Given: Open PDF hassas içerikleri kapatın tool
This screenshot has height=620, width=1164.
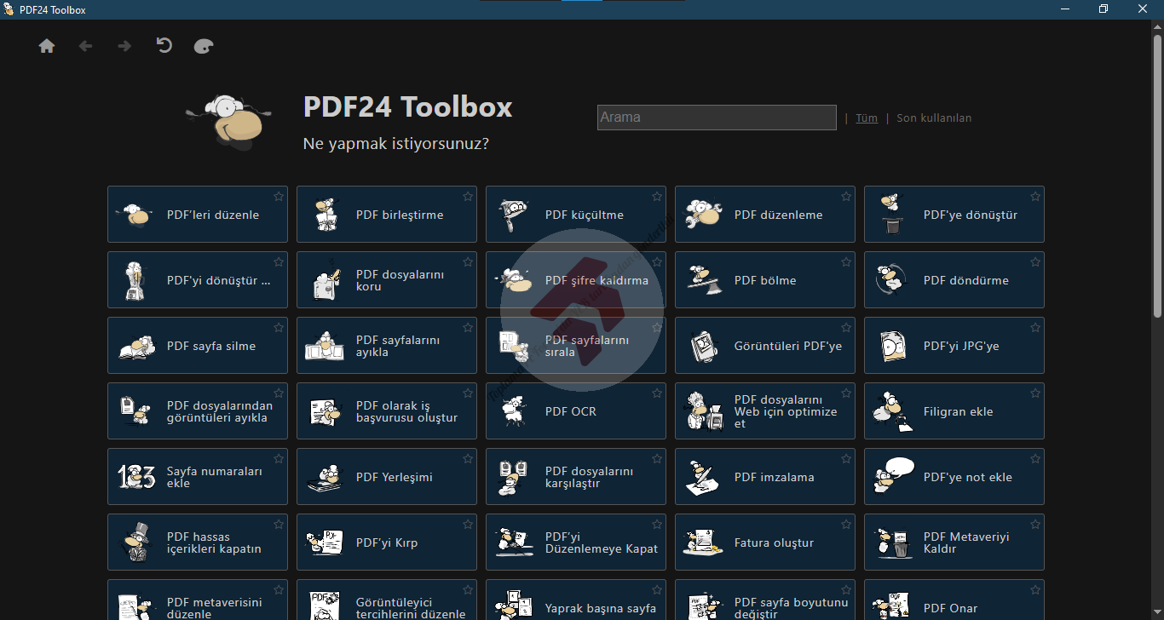Looking at the screenshot, I should 198,542.
